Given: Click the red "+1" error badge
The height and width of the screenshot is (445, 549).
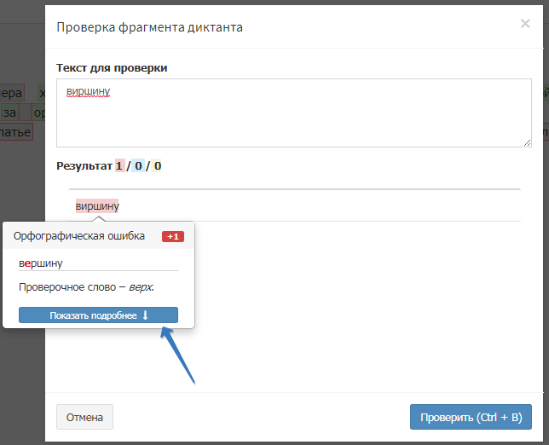Looking at the screenshot, I should click(173, 236).
